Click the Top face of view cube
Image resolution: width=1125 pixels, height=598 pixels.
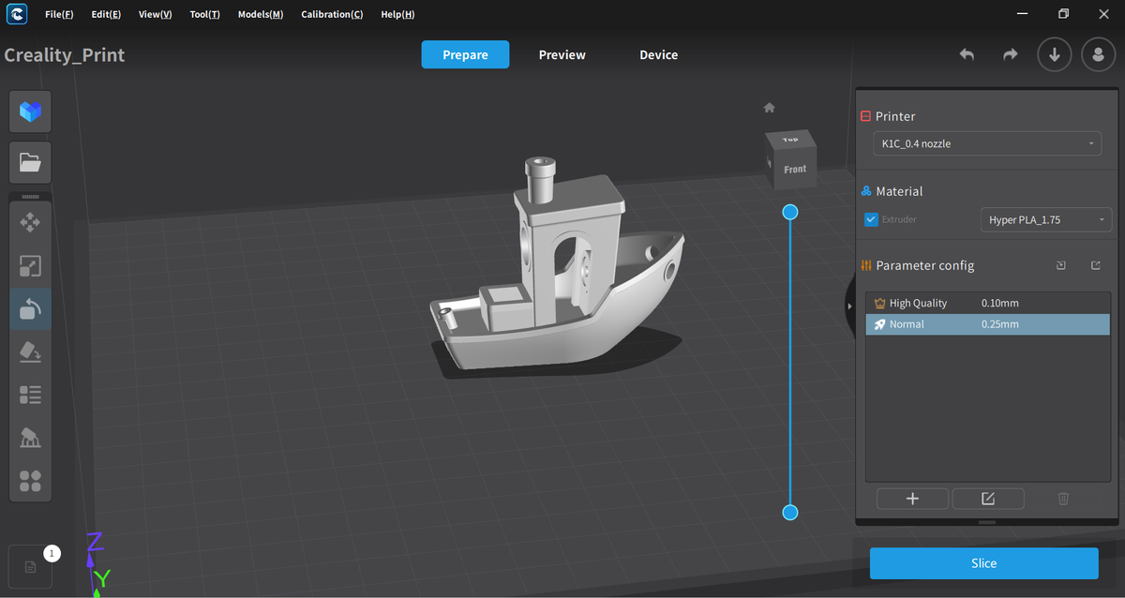click(x=790, y=141)
